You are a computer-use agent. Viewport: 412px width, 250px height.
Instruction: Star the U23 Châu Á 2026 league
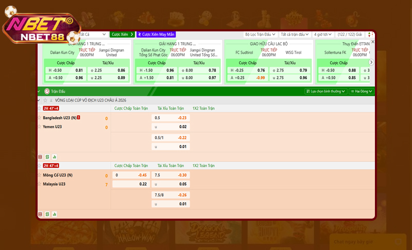tap(45, 100)
